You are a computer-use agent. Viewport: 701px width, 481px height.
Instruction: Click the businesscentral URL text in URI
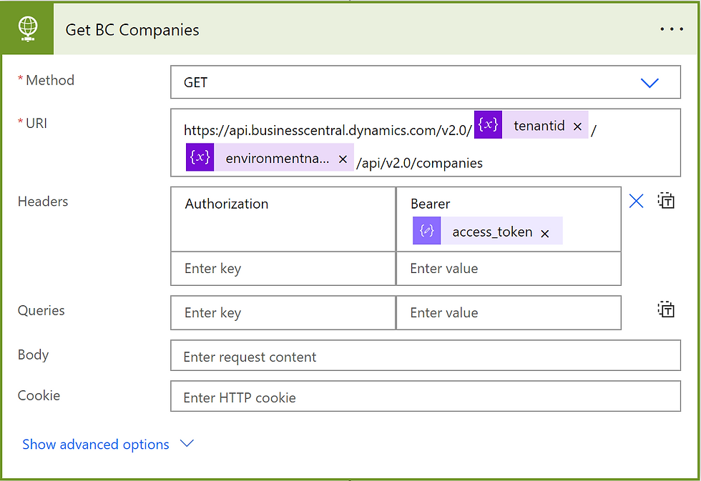328,130
